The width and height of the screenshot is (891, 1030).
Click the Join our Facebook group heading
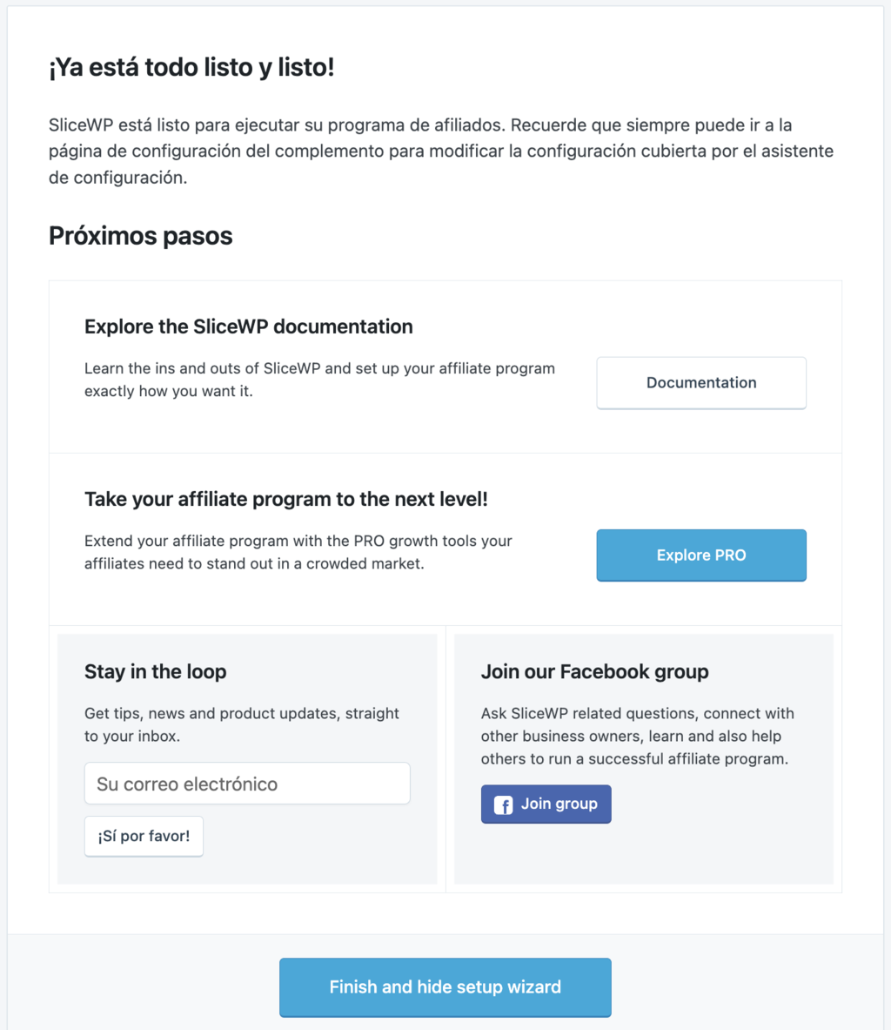[594, 672]
